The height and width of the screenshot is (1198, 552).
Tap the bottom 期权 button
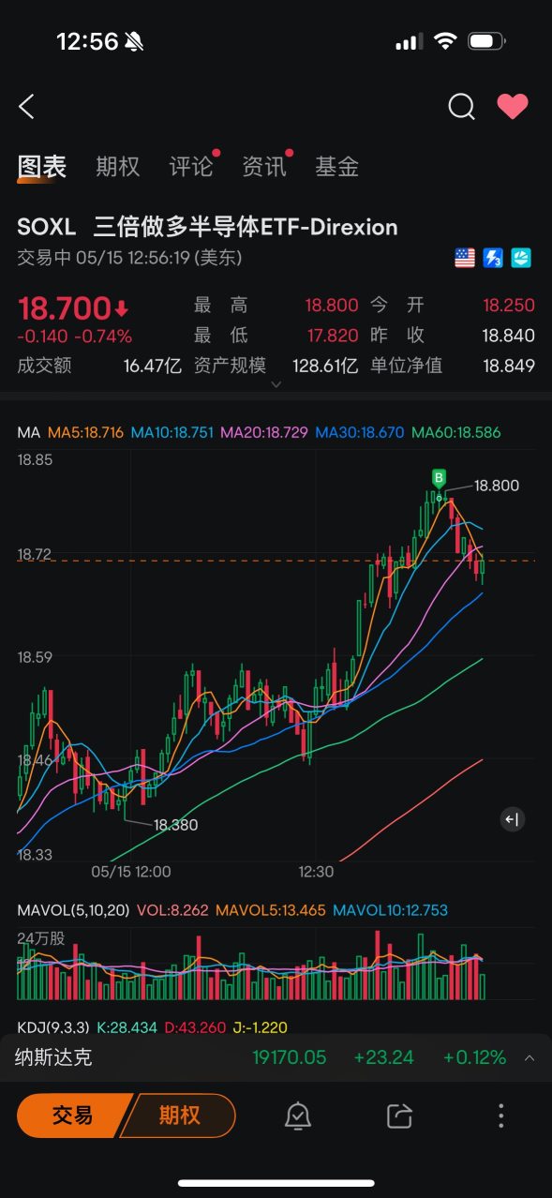(180, 1116)
